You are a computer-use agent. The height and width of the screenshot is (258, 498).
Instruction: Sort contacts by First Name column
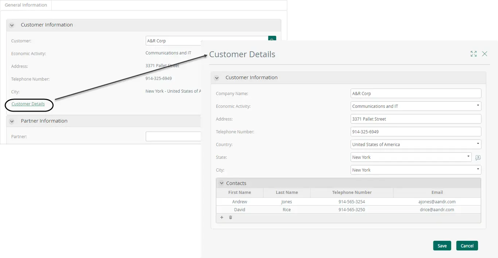pyautogui.click(x=240, y=192)
